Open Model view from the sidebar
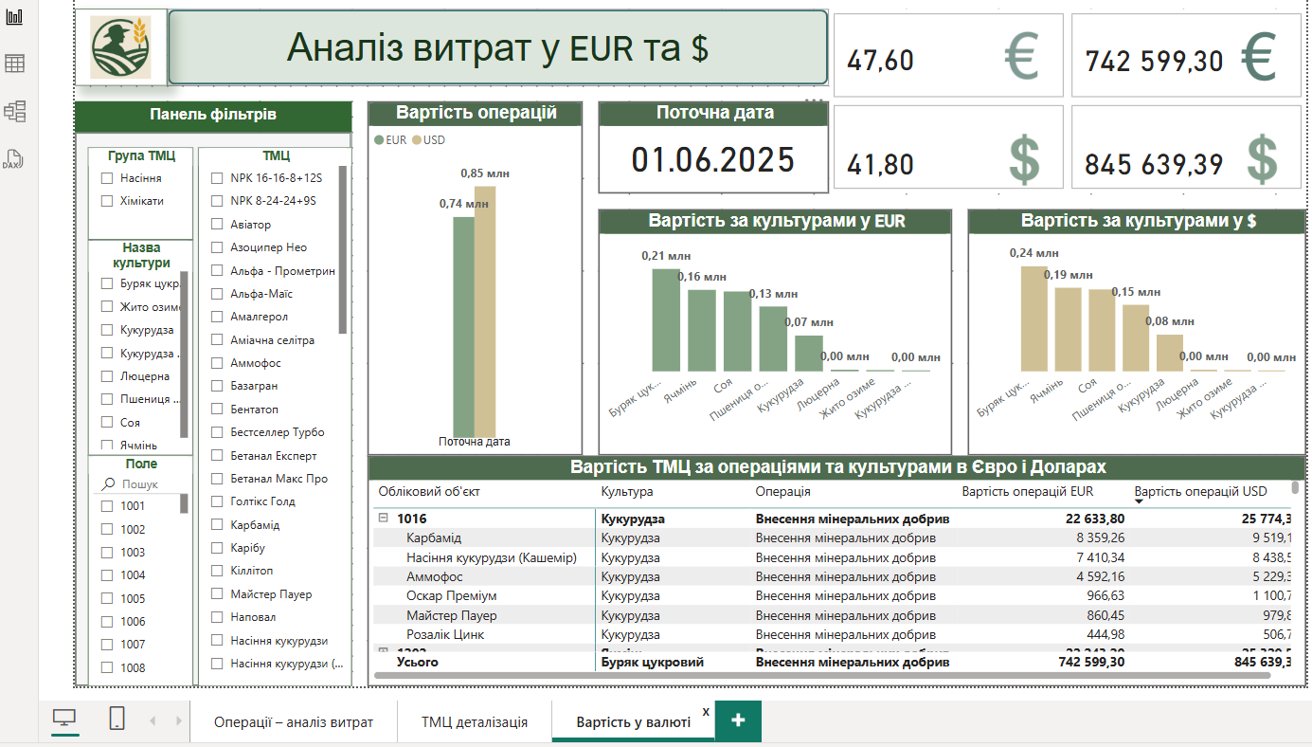Image resolution: width=1312 pixels, height=747 pixels. click(x=14, y=112)
